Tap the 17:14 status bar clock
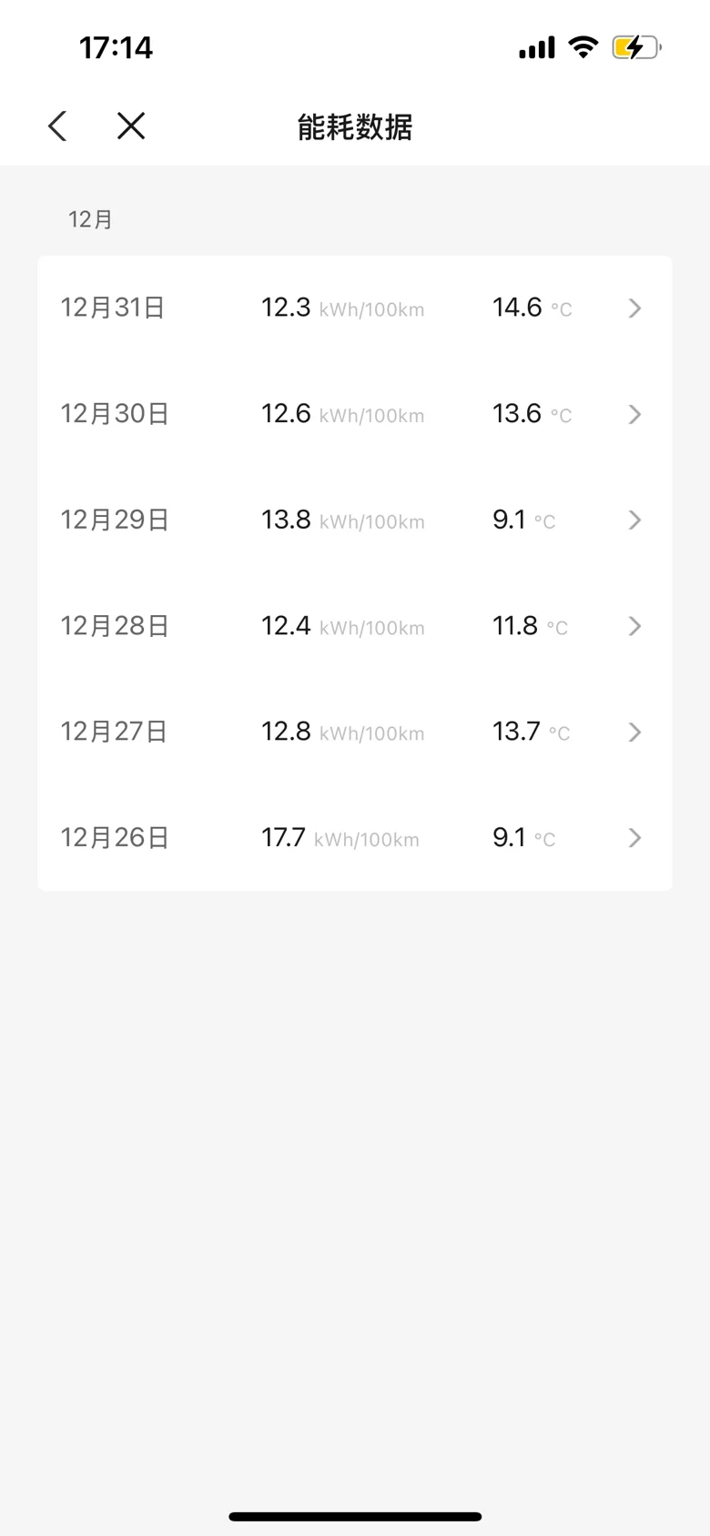 116,47
